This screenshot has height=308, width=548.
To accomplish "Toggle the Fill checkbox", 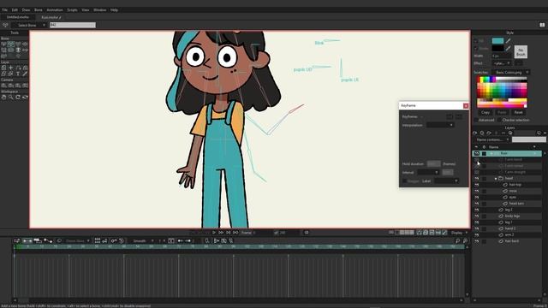I will [475, 41].
